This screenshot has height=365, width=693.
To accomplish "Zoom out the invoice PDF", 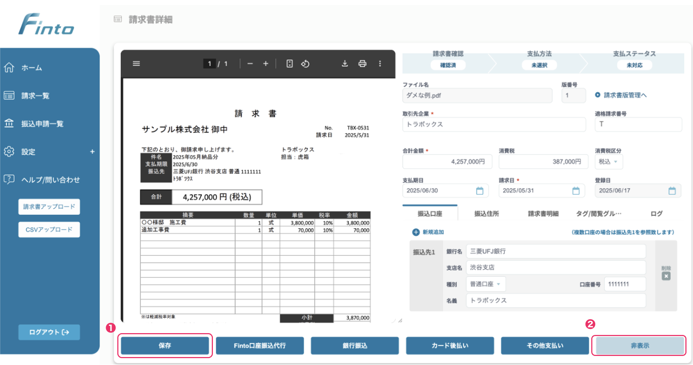I will 250,64.
